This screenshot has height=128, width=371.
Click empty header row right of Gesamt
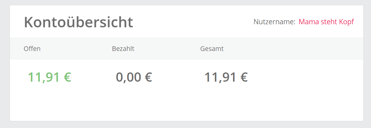click(x=291, y=48)
